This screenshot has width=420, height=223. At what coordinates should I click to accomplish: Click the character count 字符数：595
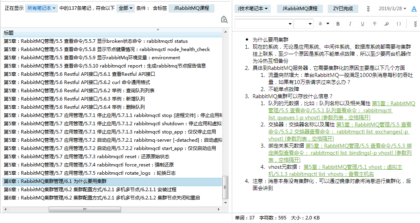point(273,218)
